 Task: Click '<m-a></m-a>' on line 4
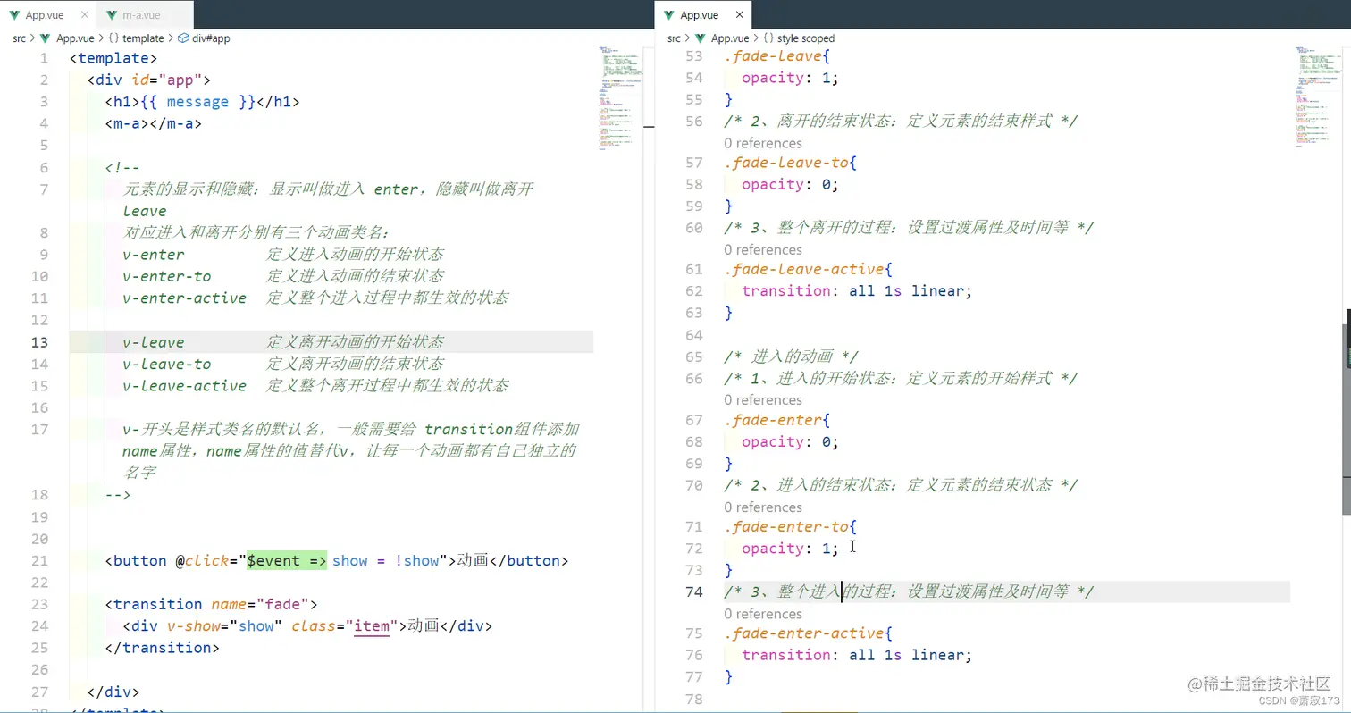154,123
